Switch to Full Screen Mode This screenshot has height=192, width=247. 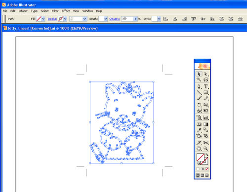[207, 175]
